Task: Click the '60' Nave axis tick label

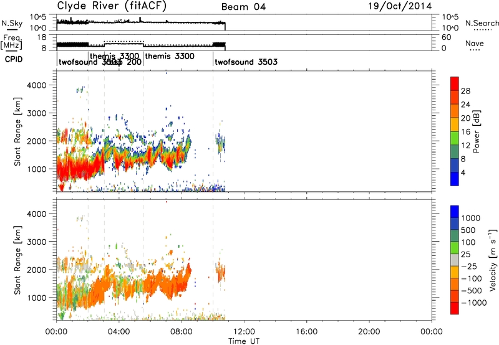Action: pos(447,37)
